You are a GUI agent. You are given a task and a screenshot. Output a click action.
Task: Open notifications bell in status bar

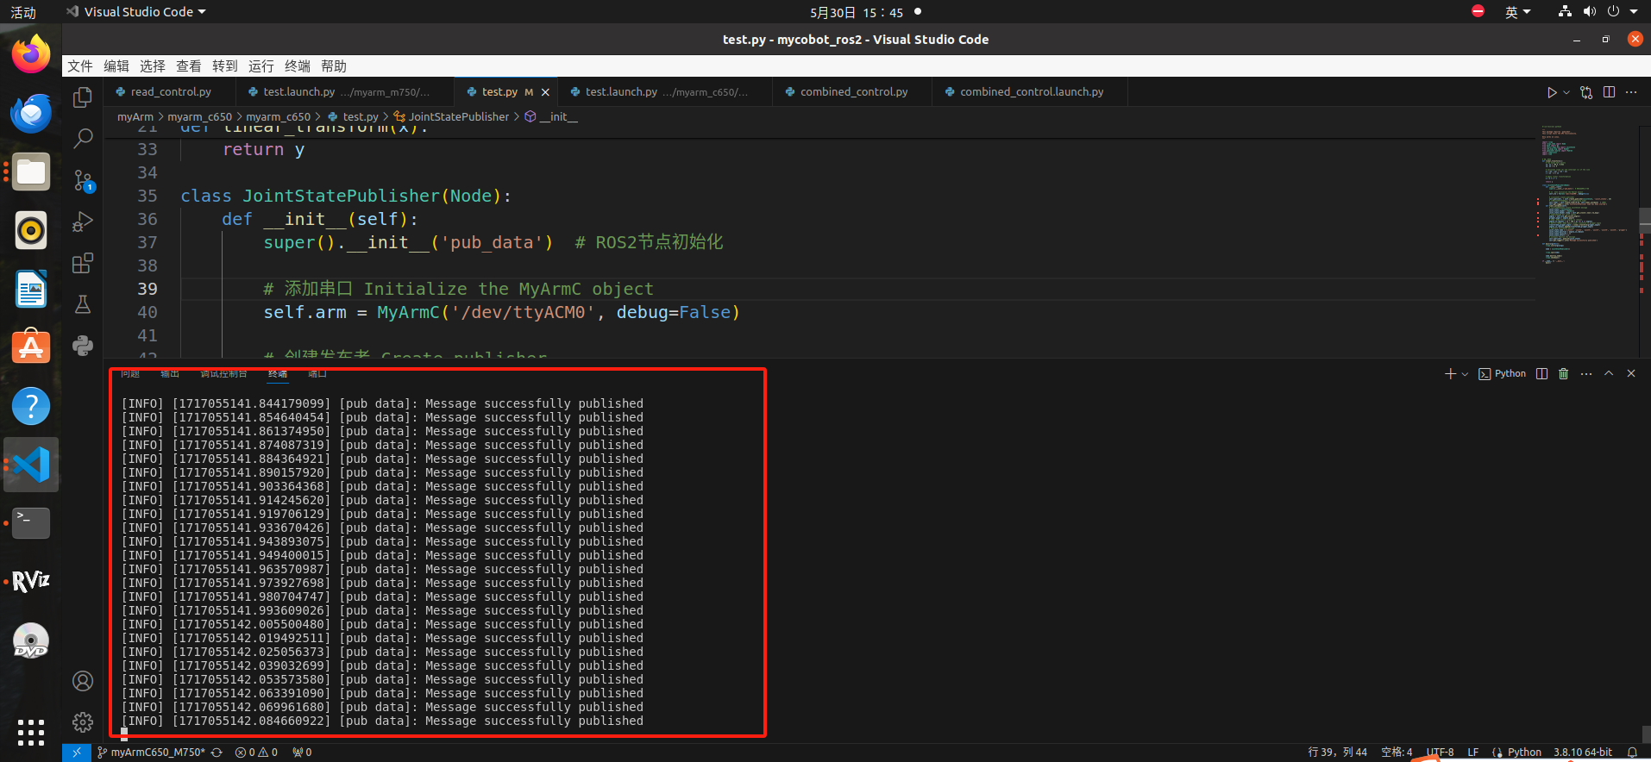coord(1632,753)
